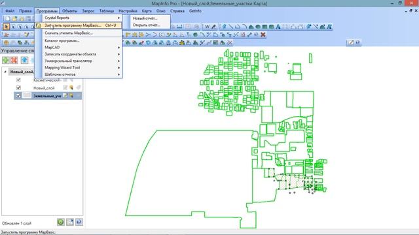
Task: Open the Запрос menu
Action: (88, 11)
